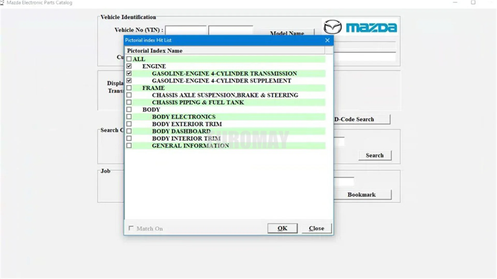Click the Close button in the dialog

(317, 228)
